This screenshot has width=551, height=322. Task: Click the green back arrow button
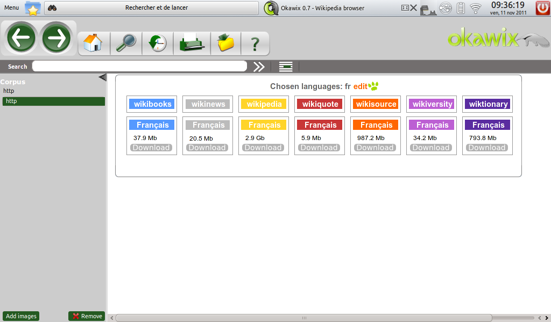21,38
